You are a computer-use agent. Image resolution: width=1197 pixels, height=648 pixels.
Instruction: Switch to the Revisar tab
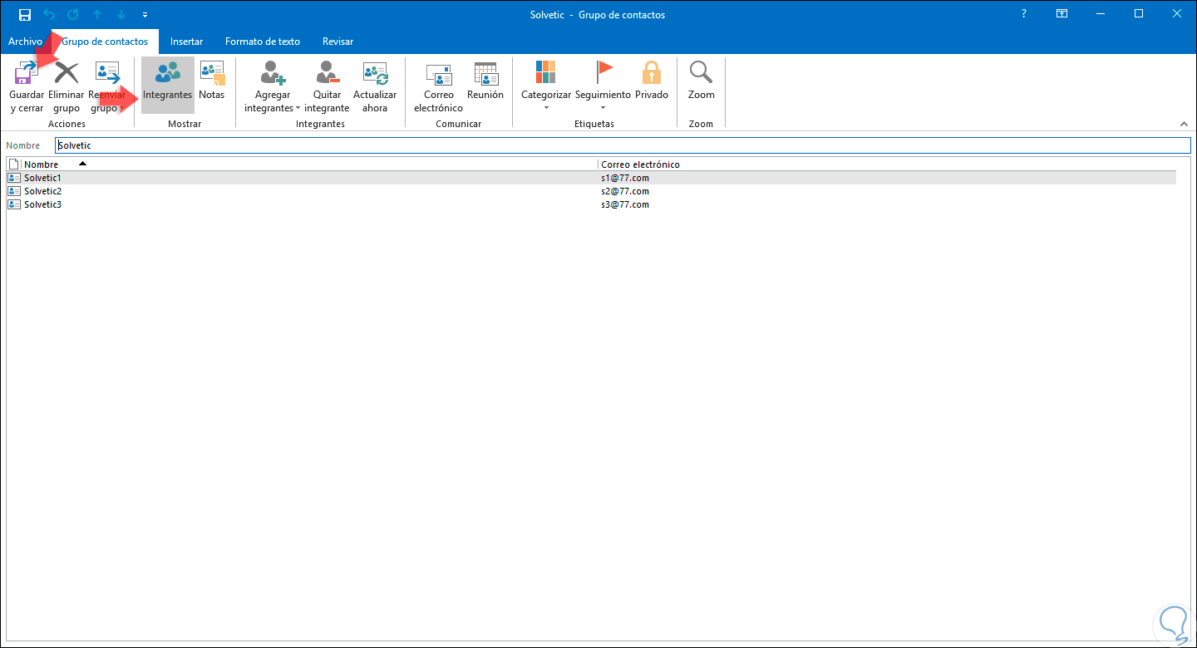[337, 42]
